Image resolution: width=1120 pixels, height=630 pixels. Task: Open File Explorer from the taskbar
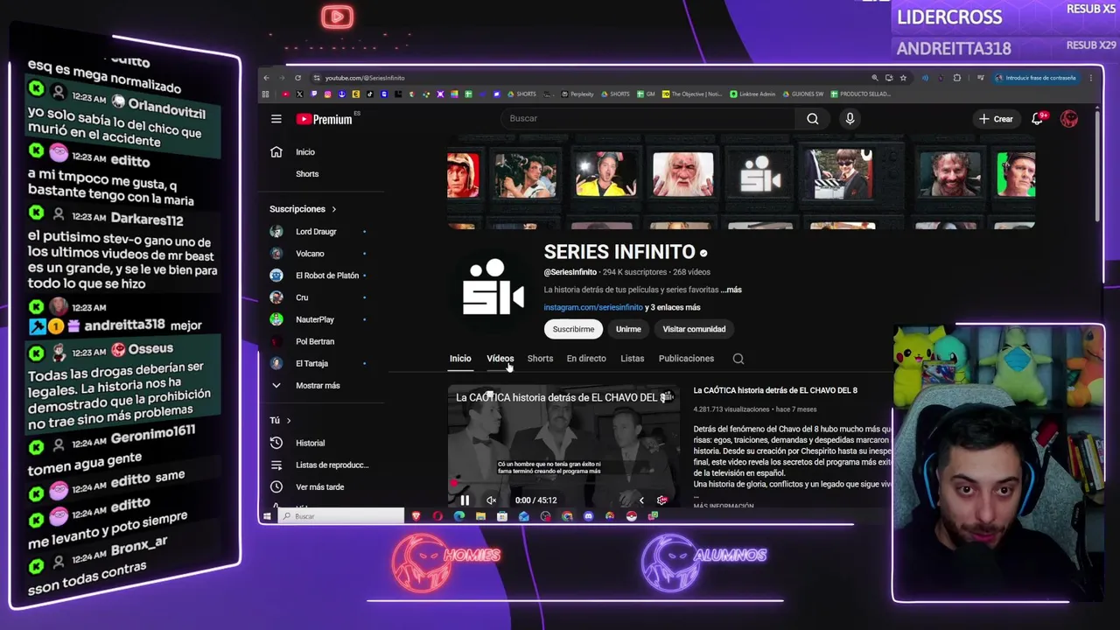pyautogui.click(x=480, y=516)
